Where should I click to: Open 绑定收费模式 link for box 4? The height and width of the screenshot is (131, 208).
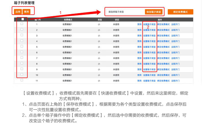coord(163,41)
